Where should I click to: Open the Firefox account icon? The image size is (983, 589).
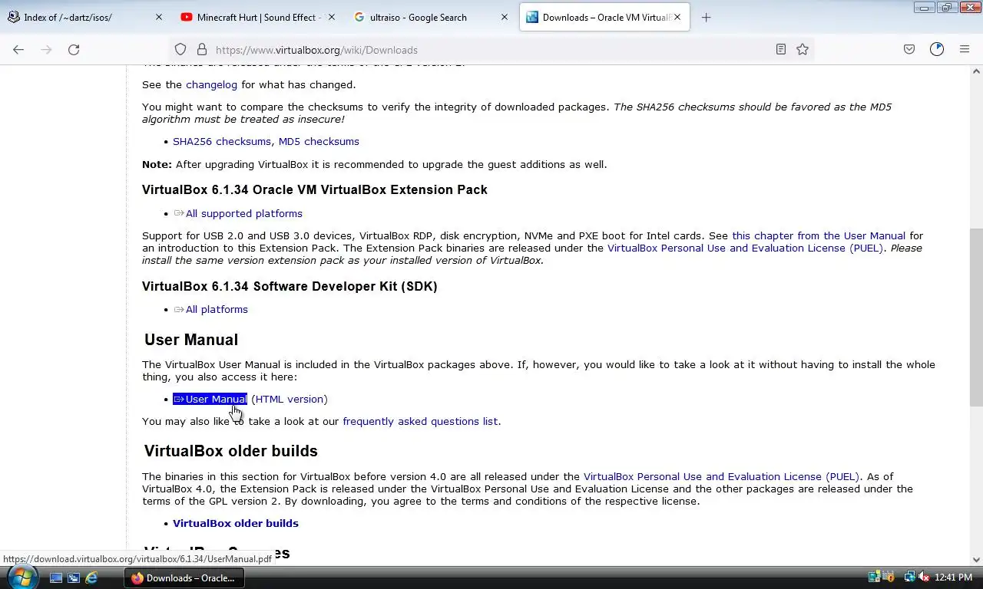coord(937,49)
